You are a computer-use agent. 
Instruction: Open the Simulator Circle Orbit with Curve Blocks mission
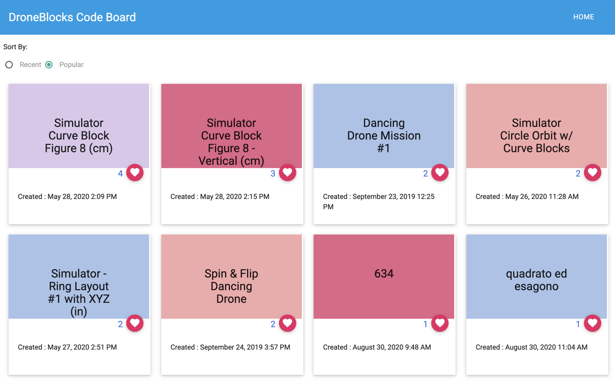(536, 125)
